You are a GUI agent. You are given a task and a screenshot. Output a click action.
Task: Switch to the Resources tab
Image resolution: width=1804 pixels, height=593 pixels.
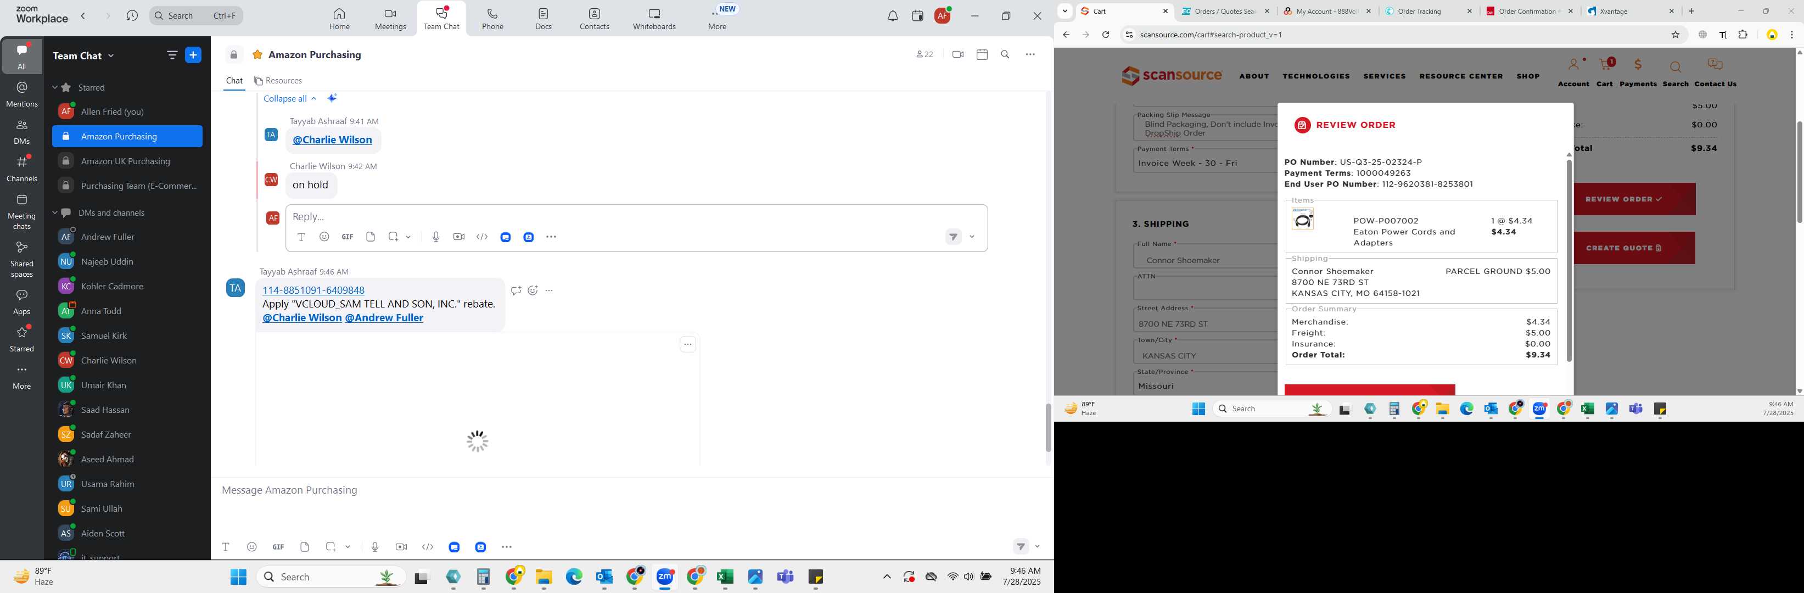pyautogui.click(x=278, y=81)
